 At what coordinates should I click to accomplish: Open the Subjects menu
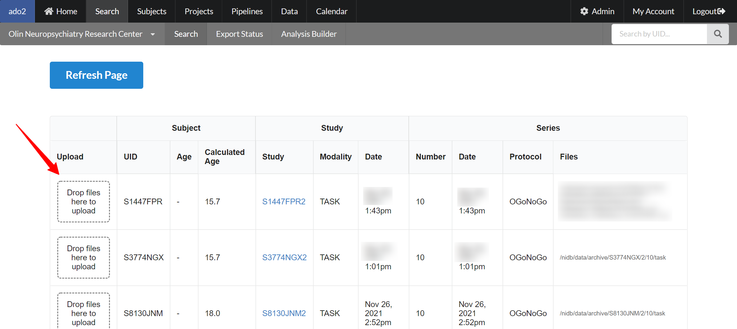pyautogui.click(x=151, y=11)
